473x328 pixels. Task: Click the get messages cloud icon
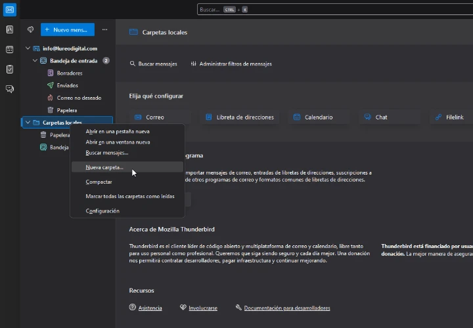pos(30,30)
